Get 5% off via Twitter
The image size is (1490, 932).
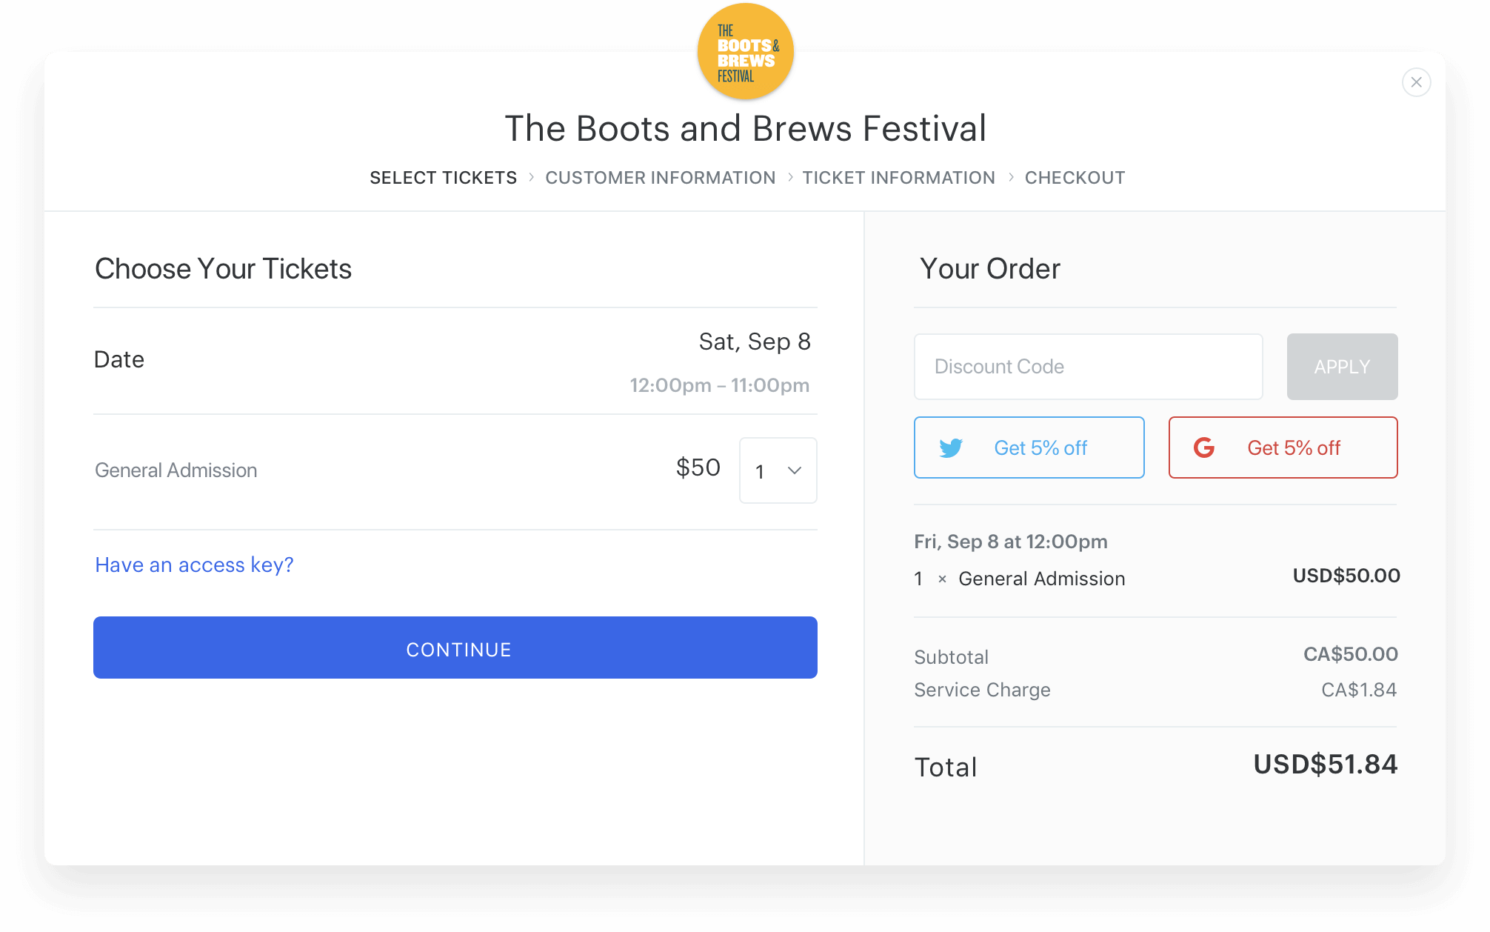point(1029,447)
